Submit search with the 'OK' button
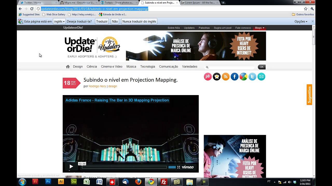The image size is (332, 186). 262,67
